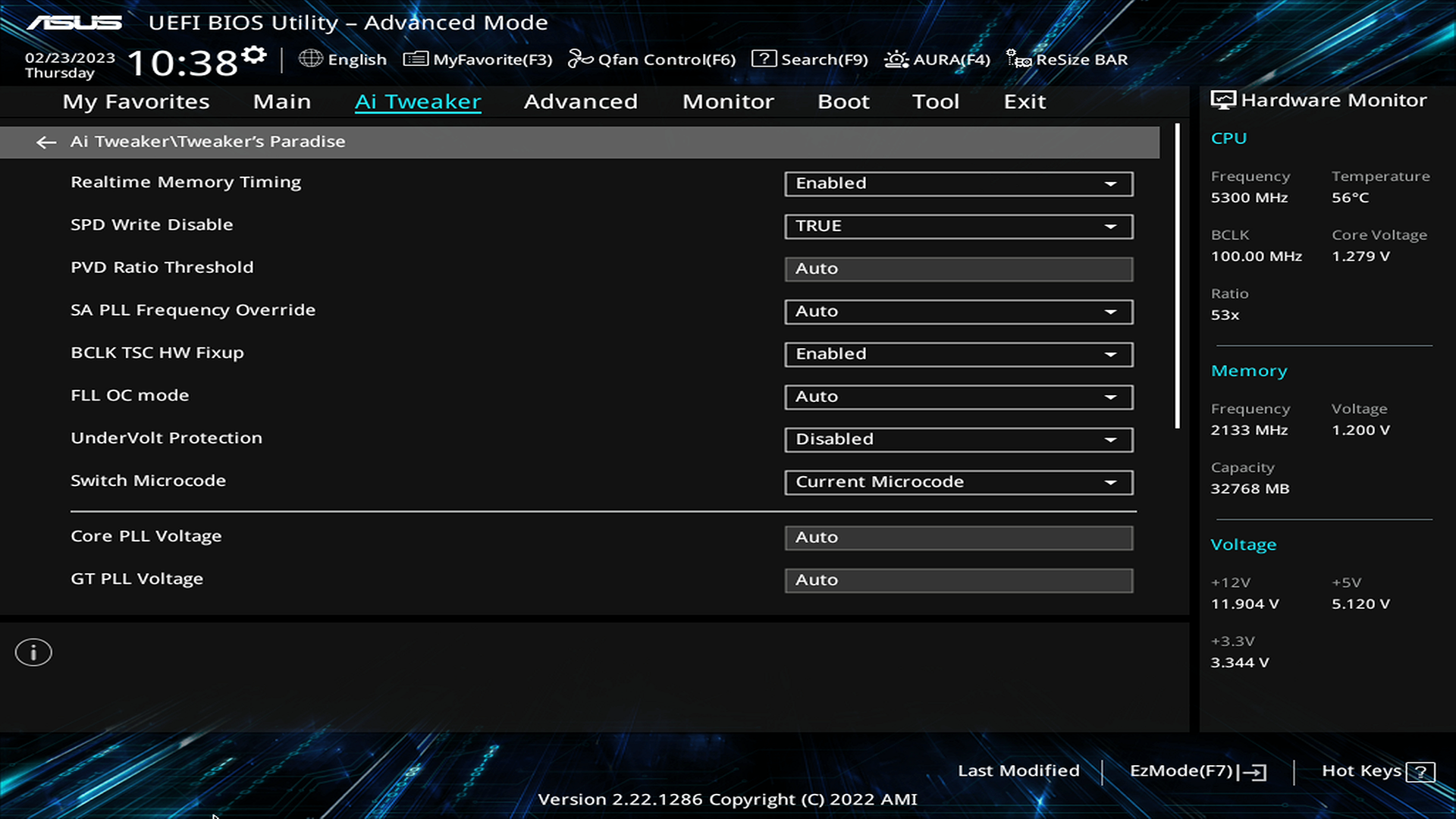Expand Switch Microcode dropdown

click(x=959, y=482)
